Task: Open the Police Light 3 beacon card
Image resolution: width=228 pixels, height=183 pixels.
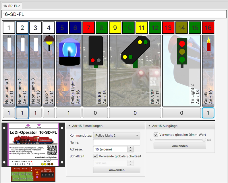Action: tap(69, 70)
